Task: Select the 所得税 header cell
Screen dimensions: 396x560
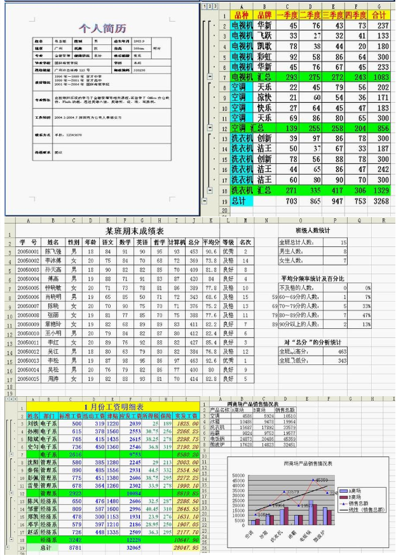Action: click(151, 416)
